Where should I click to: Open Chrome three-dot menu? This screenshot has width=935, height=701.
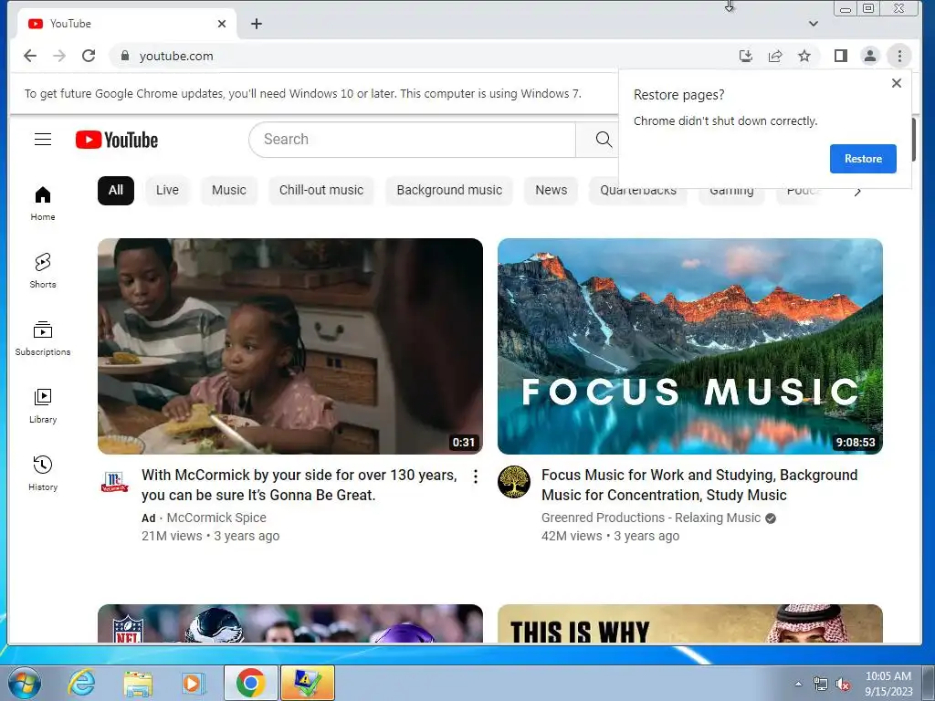tap(899, 56)
